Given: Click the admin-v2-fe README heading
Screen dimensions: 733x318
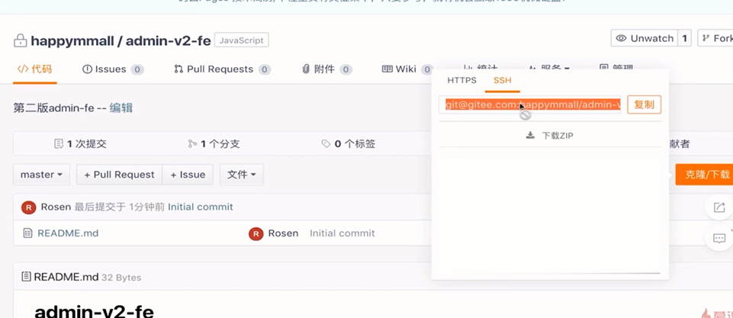Looking at the screenshot, I should coord(94,310).
